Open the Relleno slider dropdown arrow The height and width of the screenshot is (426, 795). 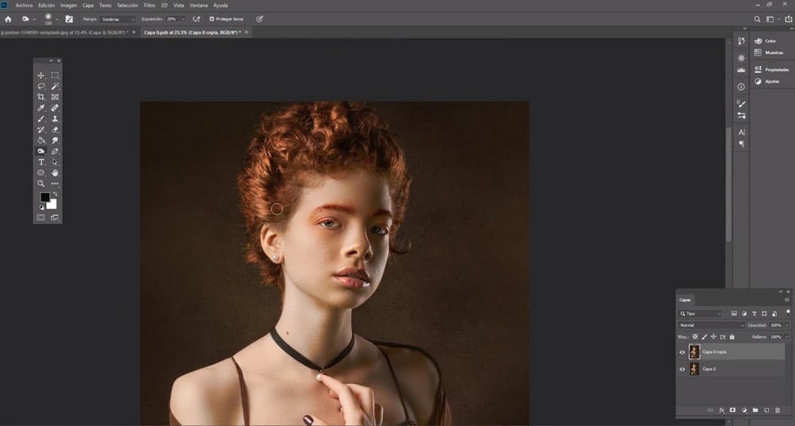[787, 337]
